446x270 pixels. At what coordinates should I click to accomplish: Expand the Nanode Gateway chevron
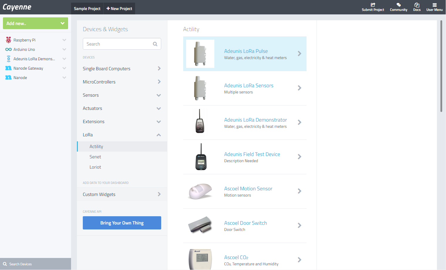pyautogui.click(x=64, y=68)
